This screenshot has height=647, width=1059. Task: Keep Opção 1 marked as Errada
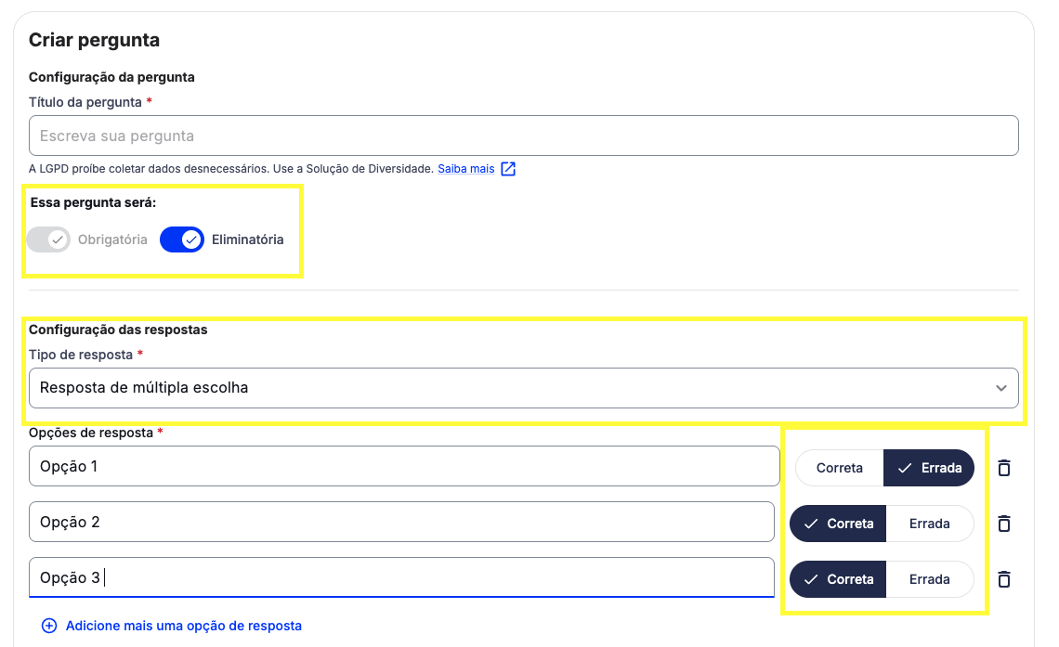929,468
